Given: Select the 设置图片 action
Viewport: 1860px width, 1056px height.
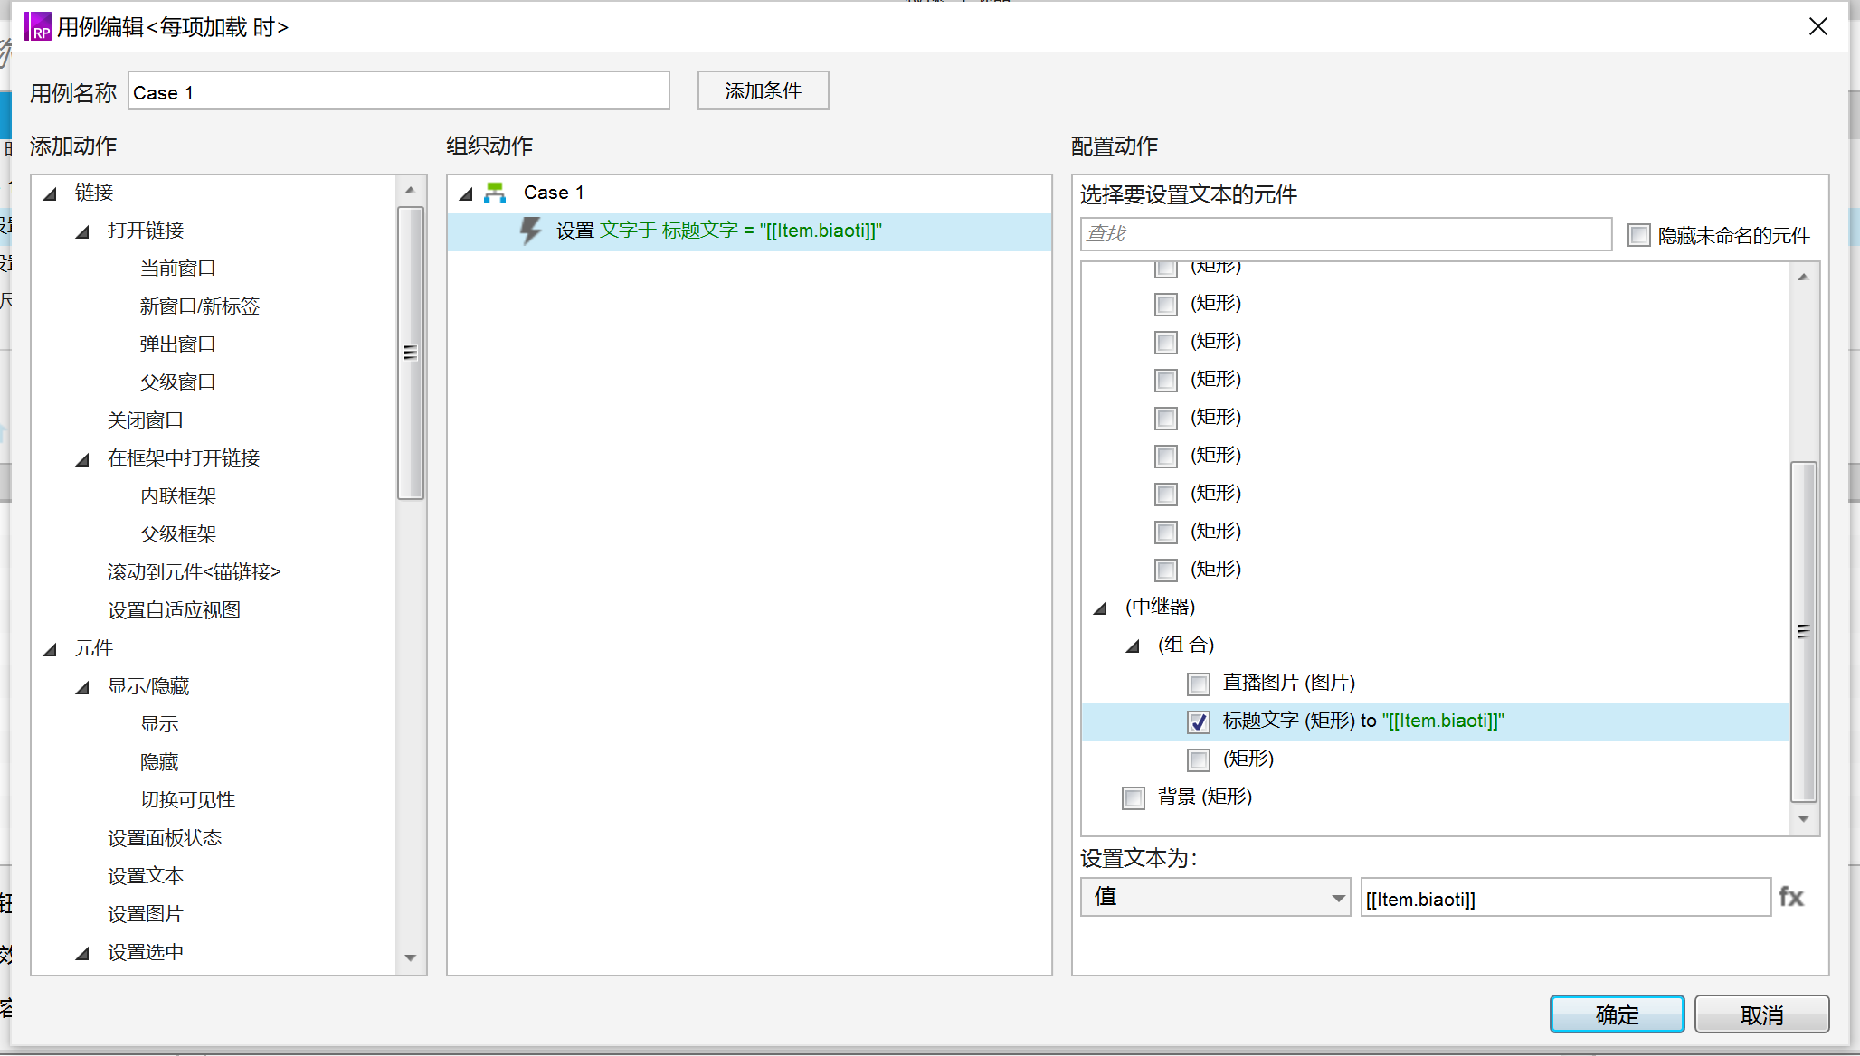Looking at the screenshot, I should pos(146,914).
